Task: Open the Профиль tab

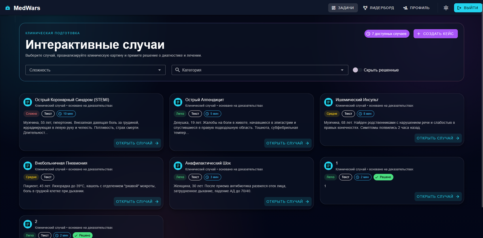Action: pos(416,8)
